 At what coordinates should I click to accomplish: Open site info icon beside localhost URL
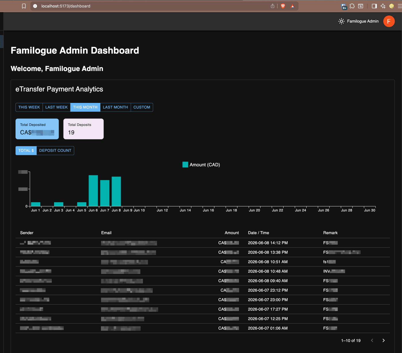tap(35, 6)
